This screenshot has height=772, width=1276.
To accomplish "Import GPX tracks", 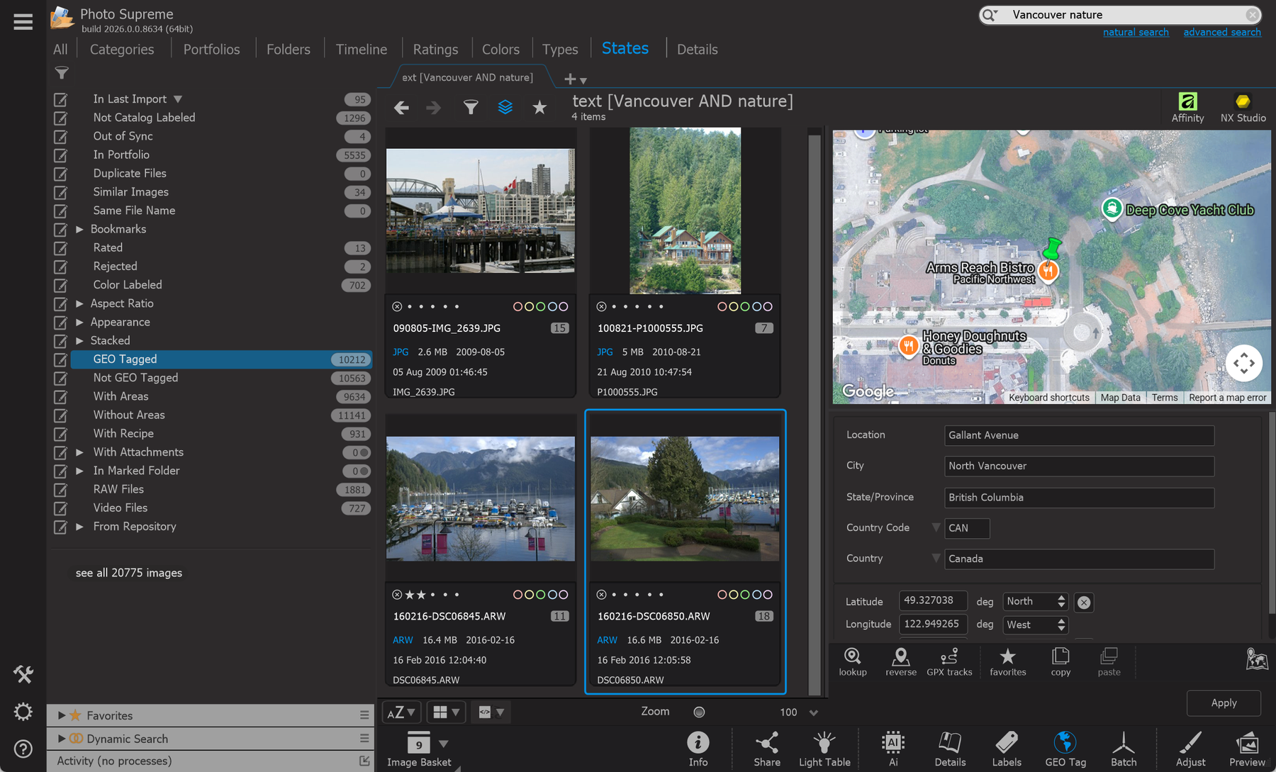I will tap(949, 662).
